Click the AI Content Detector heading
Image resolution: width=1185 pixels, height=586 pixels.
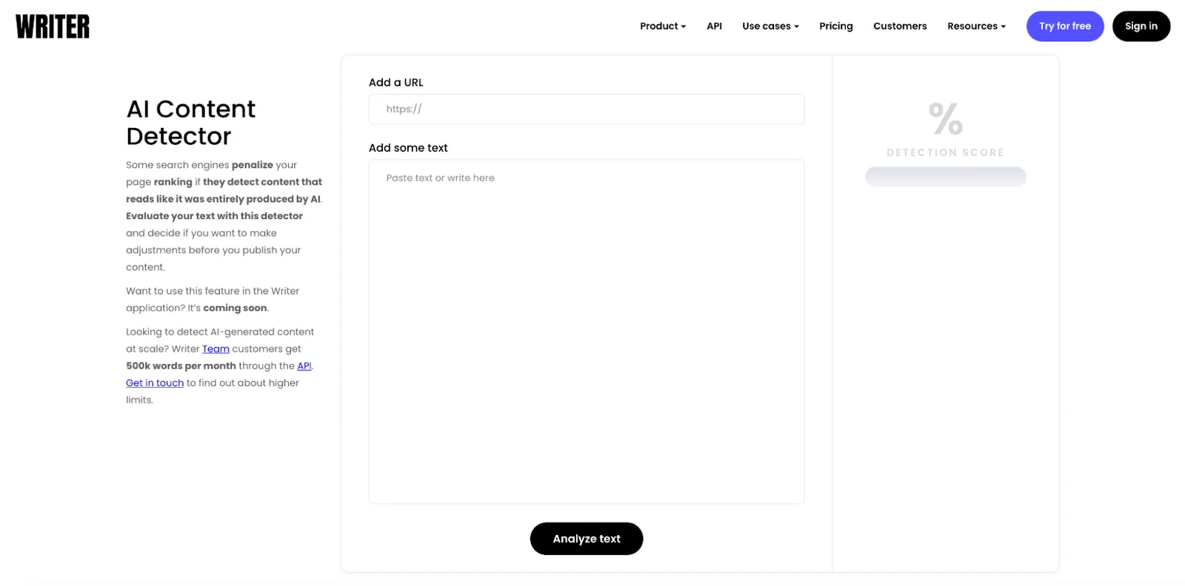191,123
